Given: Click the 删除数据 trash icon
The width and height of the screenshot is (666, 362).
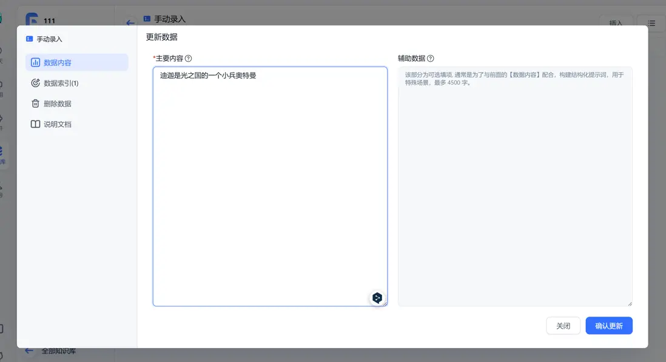Looking at the screenshot, I should click(x=35, y=104).
